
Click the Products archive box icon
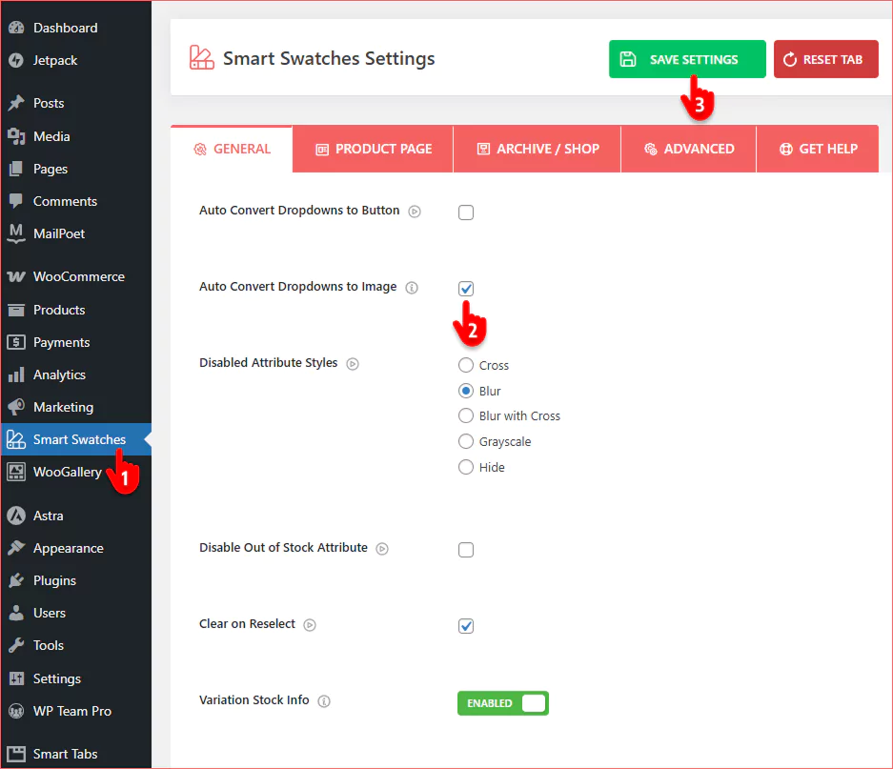click(16, 310)
